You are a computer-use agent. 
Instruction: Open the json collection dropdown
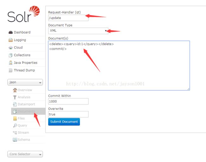(x=25, y=82)
